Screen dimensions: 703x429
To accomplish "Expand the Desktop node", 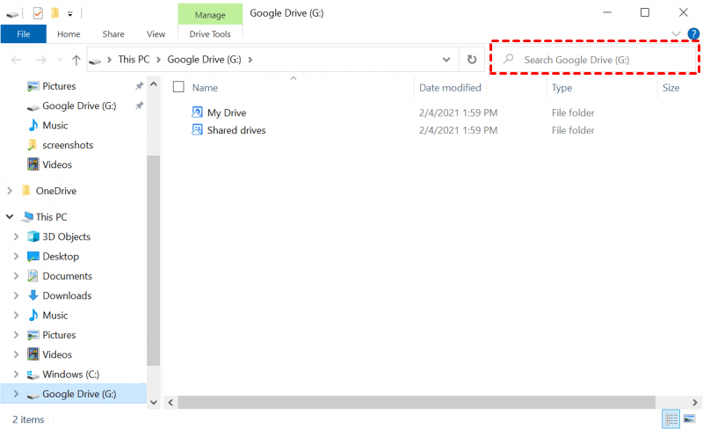I will [16, 256].
